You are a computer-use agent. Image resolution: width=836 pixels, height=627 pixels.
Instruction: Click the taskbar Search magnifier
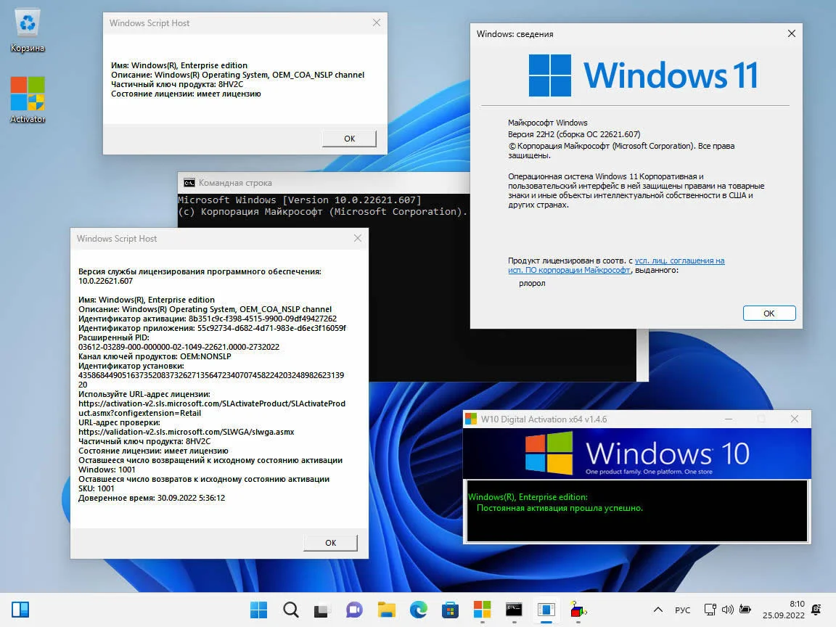pyautogui.click(x=290, y=610)
